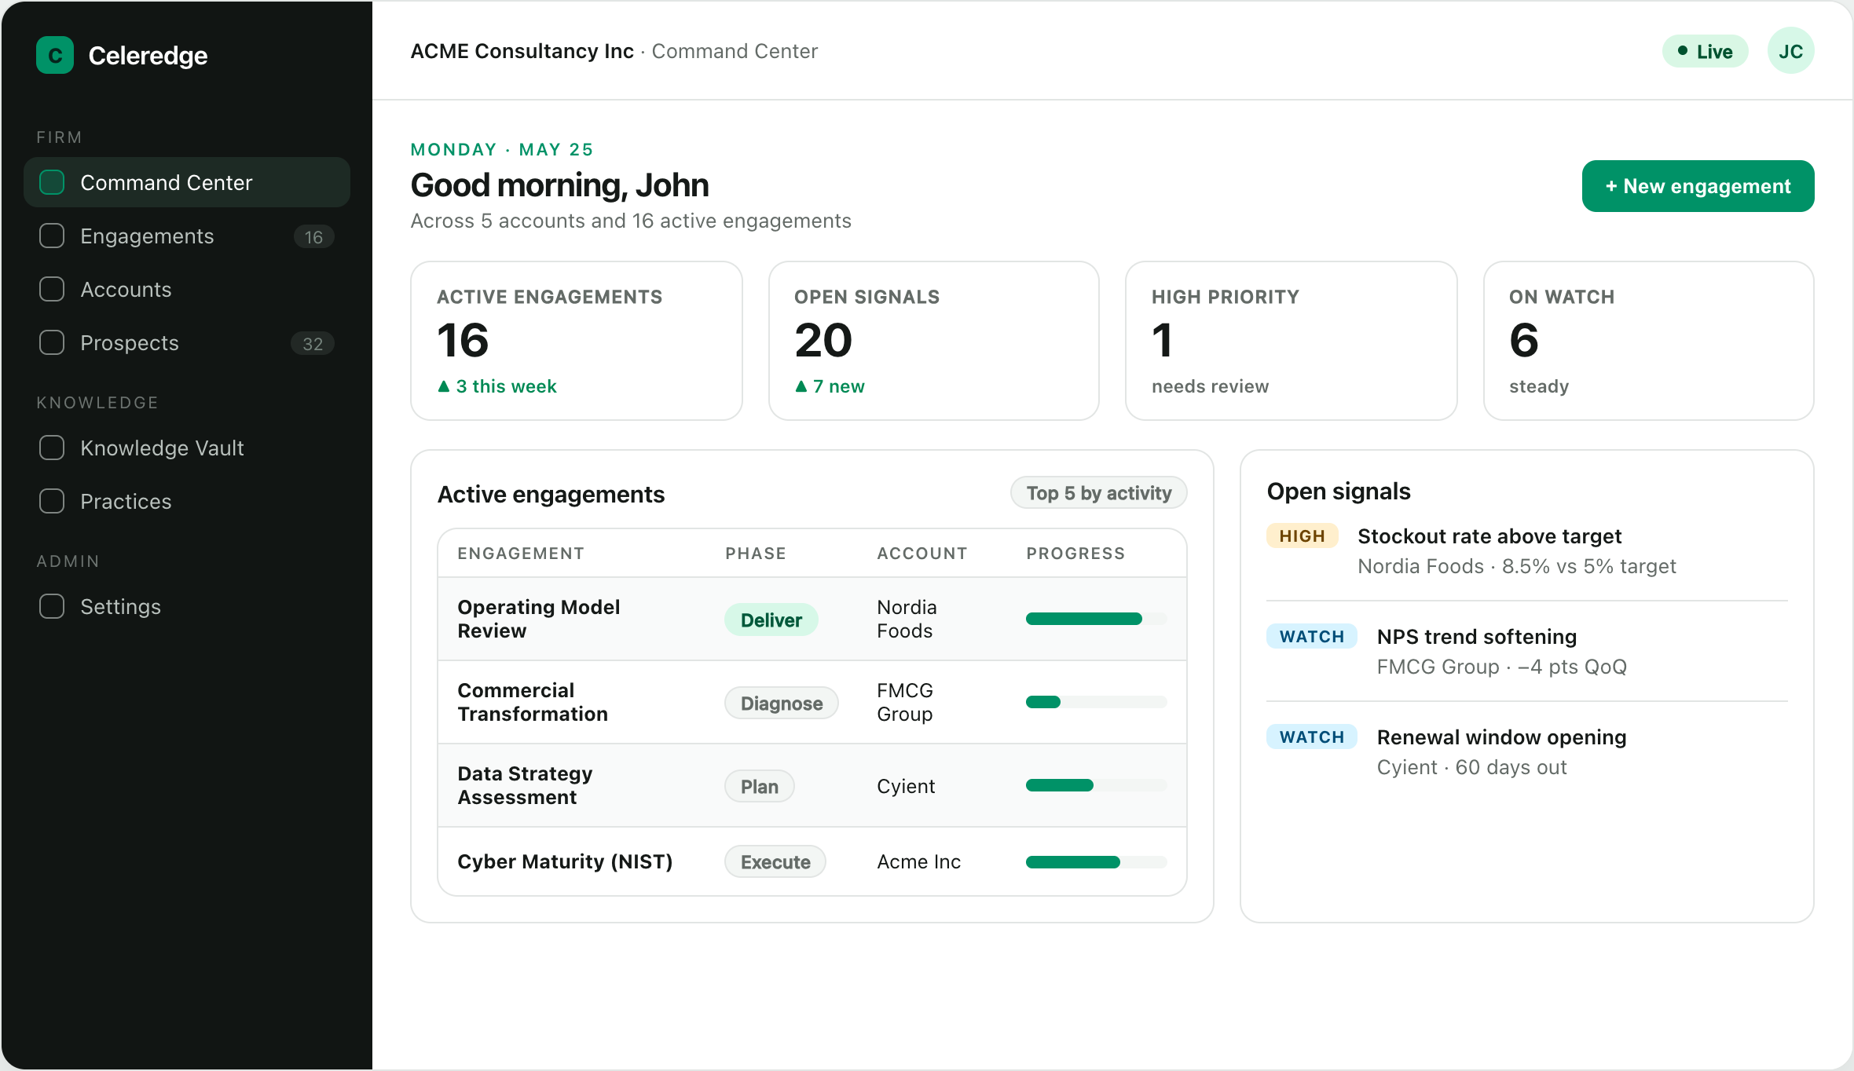This screenshot has width=1854, height=1071.
Task: Click the Command Center breadcrumb text
Action: (735, 51)
